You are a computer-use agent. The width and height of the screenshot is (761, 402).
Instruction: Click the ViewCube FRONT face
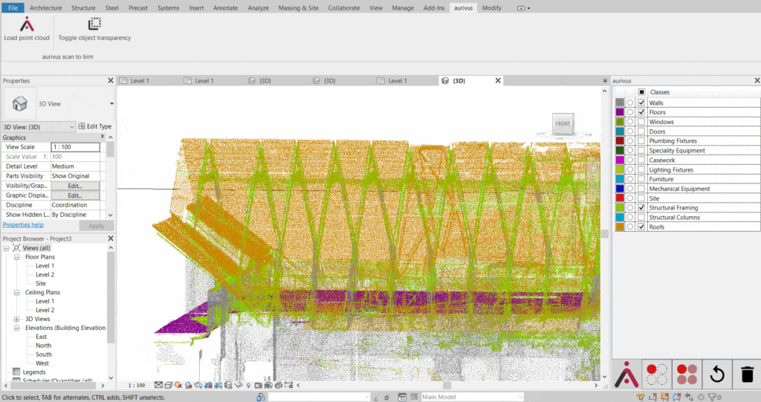coord(563,124)
